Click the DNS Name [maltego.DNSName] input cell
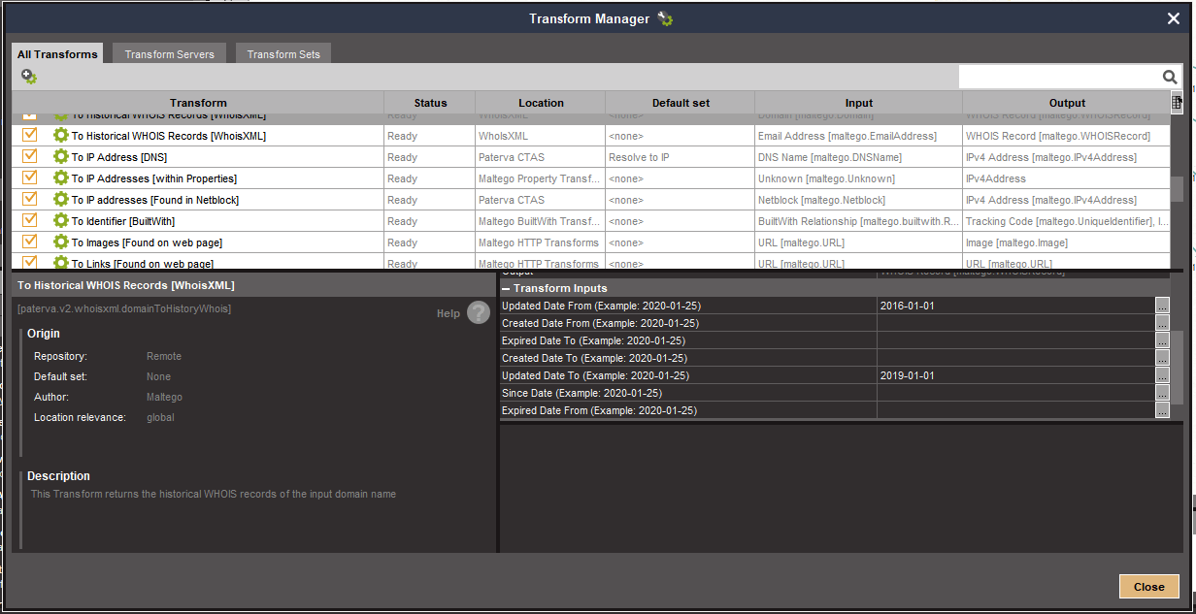1196x614 pixels. pyautogui.click(x=858, y=157)
